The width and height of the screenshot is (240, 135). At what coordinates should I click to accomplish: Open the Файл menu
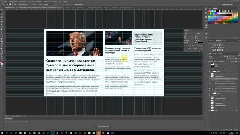click(x=6, y=1)
